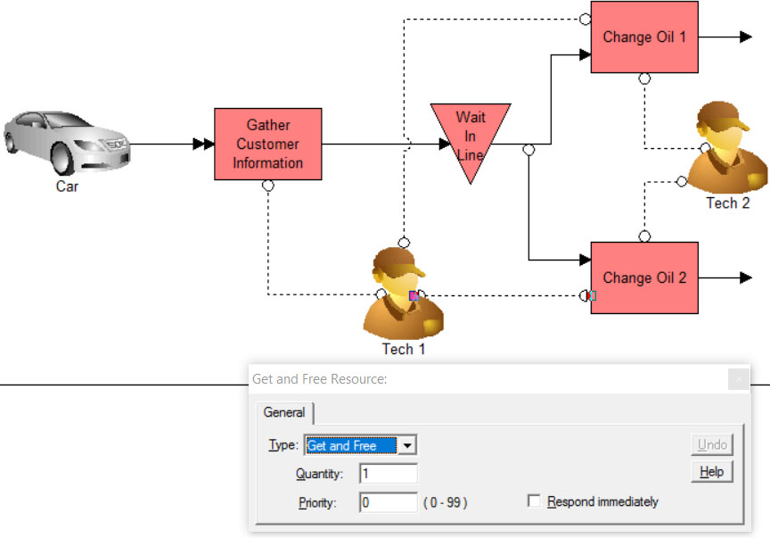The image size is (770, 538).
Task: Open the Type dropdown arrow
Action: pyautogui.click(x=407, y=445)
